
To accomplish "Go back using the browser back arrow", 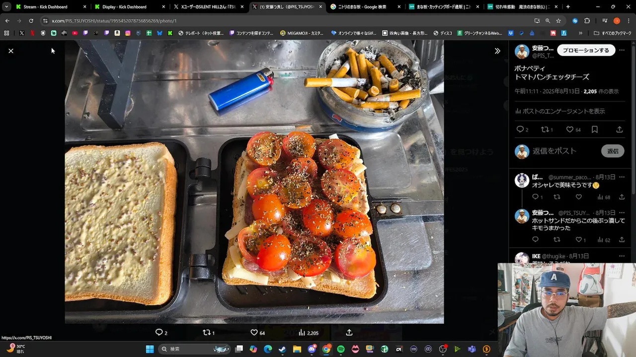I will tap(7, 21).
